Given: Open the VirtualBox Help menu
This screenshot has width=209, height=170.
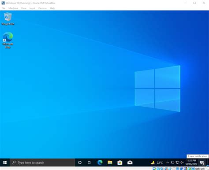Looking at the screenshot, I should click(x=52, y=8).
